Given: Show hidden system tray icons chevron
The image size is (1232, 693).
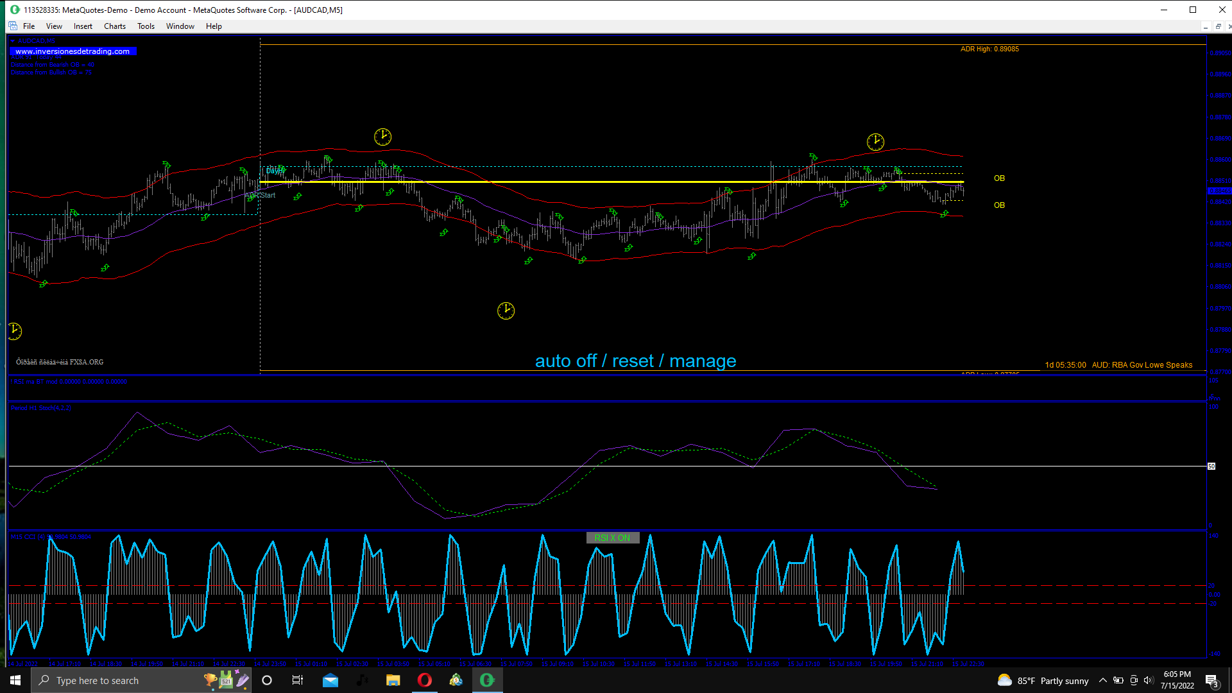Looking at the screenshot, I should (x=1102, y=681).
